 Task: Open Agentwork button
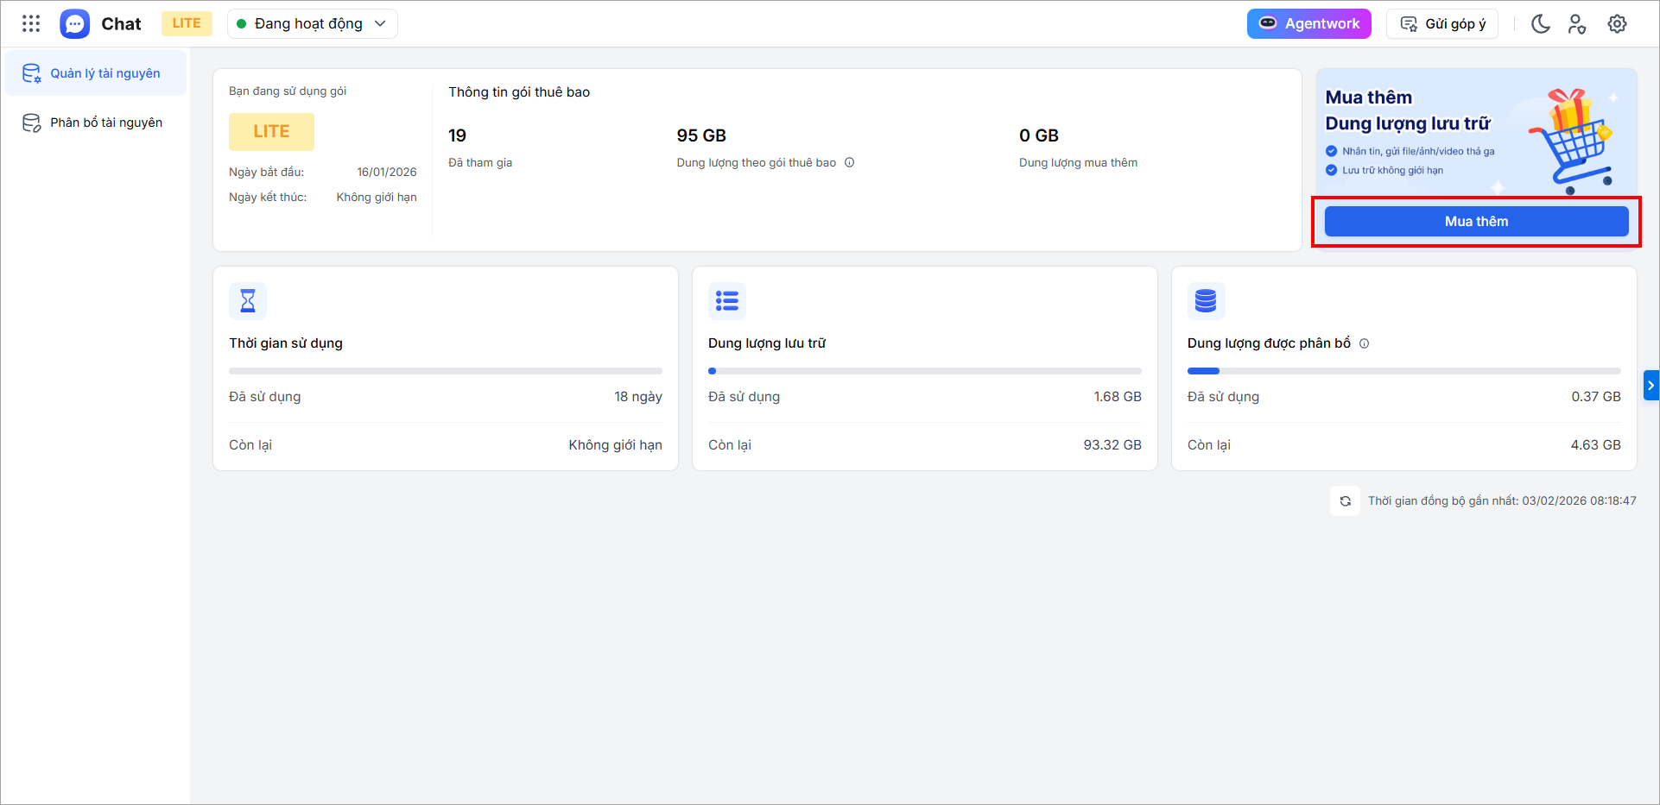[1308, 23]
